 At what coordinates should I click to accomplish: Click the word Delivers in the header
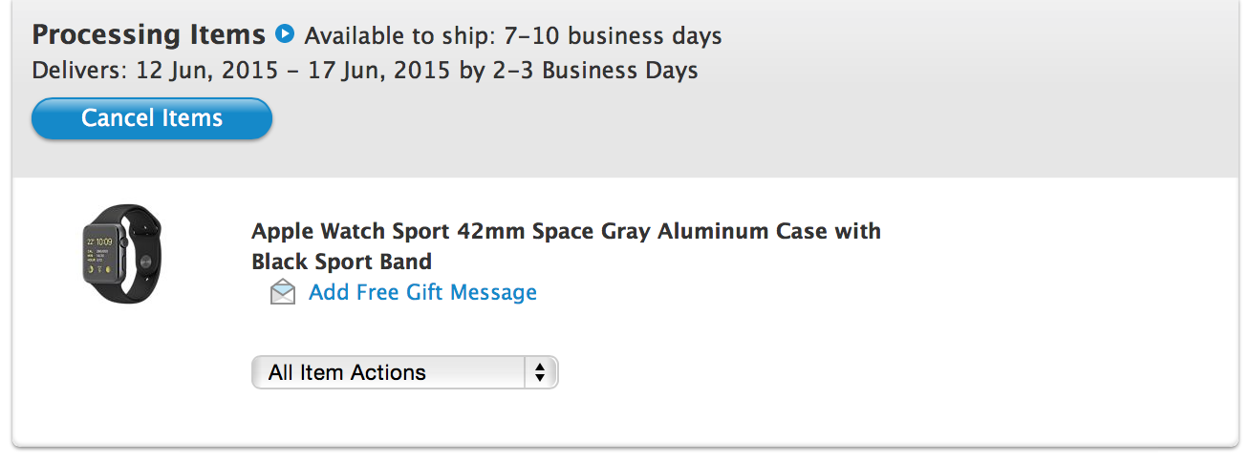tap(70, 71)
